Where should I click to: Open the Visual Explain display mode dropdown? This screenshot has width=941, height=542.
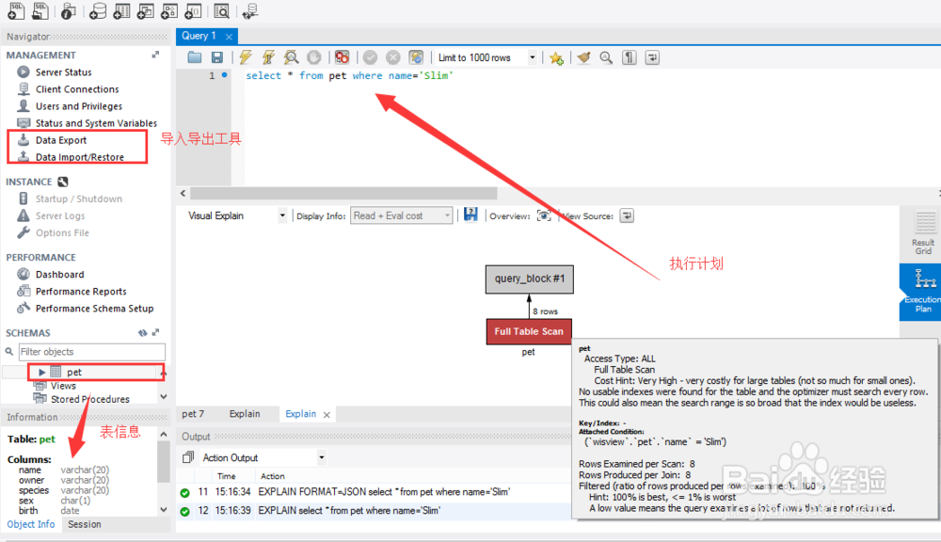pyautogui.click(x=282, y=215)
